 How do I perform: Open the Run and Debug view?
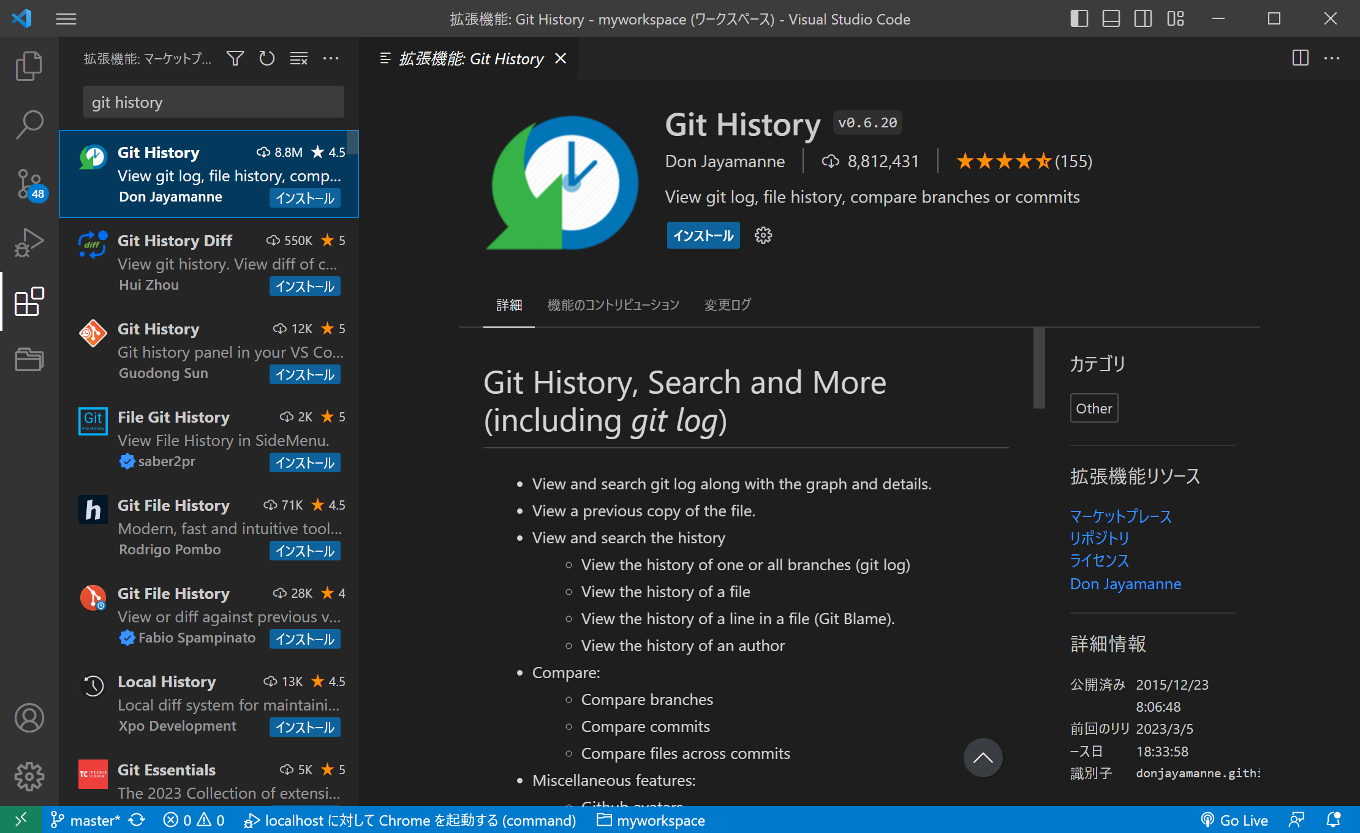[29, 243]
